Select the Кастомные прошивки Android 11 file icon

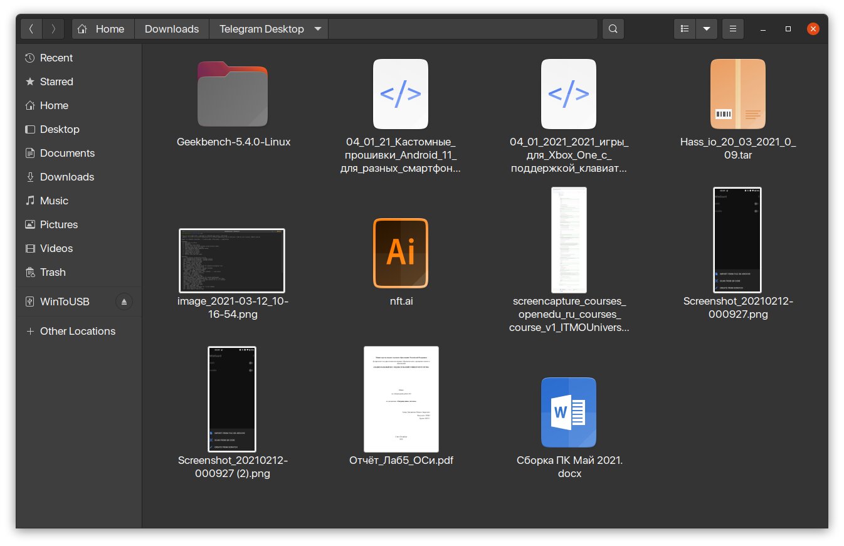pyautogui.click(x=401, y=94)
